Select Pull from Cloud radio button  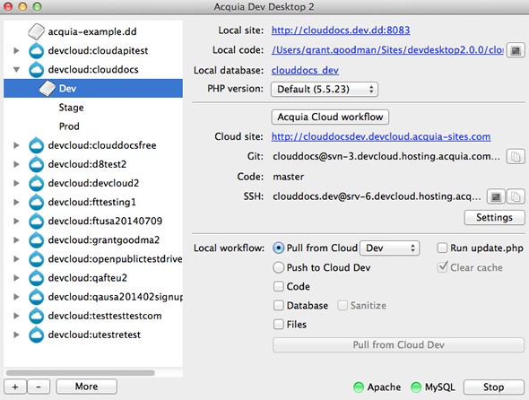(x=278, y=248)
